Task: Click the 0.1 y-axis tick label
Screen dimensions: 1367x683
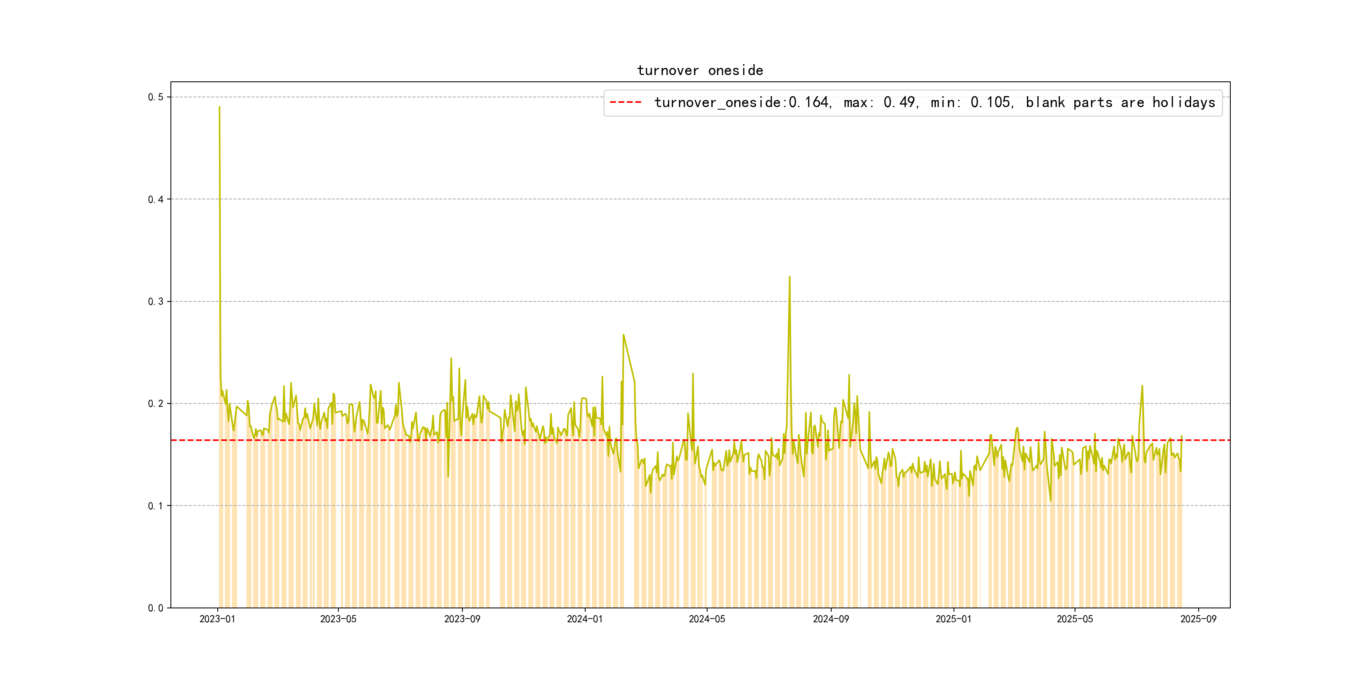Action: (156, 506)
